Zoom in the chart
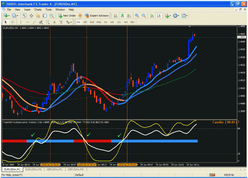248x178 pixels. [x=137, y=15]
